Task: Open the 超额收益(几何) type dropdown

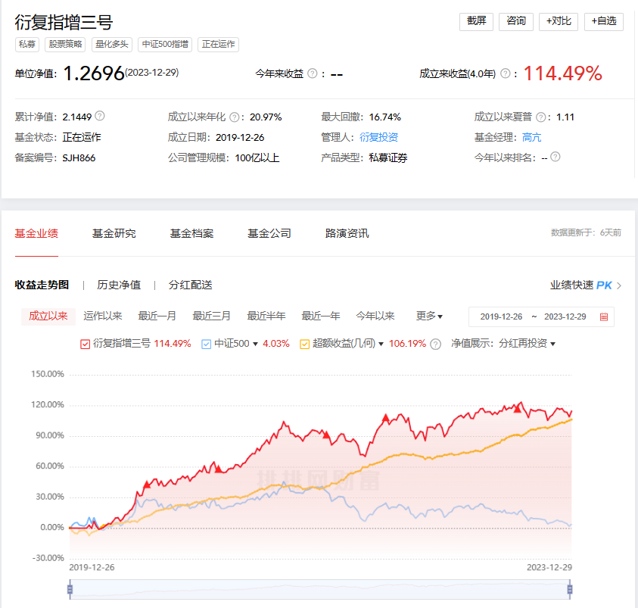Action: click(381, 345)
